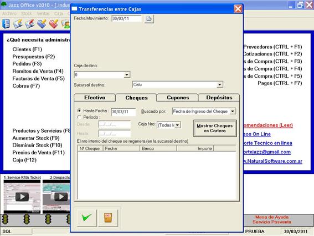Select the Periodo radio option
This screenshot has width=314, height=236.
coord(79,117)
